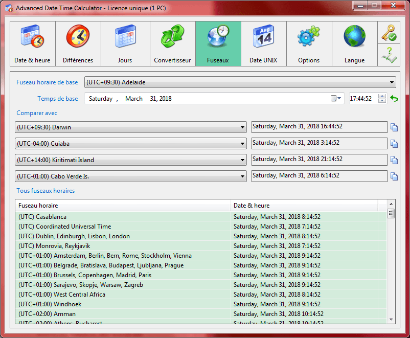Image resolution: width=410 pixels, height=338 pixels.
Task: Expand the Fuseau horaire de base dropdown
Action: pos(392,82)
